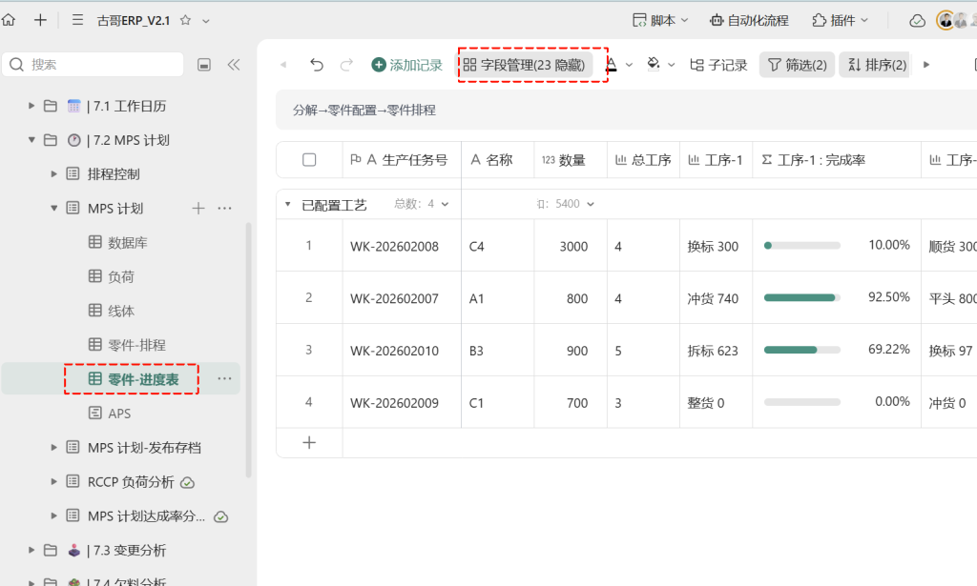
Task: Click the undo arrow
Action: (317, 65)
